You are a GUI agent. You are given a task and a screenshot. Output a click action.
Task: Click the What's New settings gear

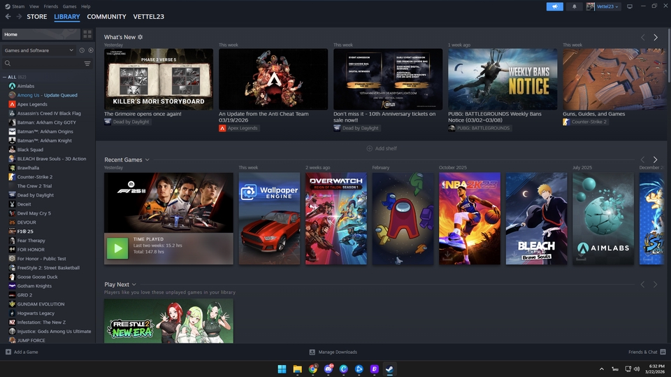140,37
